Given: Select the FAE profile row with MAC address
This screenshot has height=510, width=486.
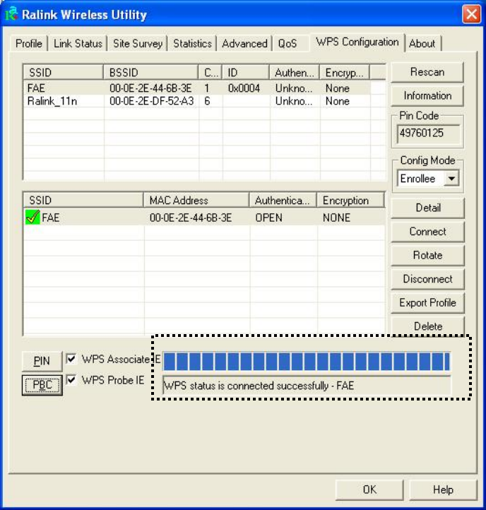Looking at the screenshot, I should (x=204, y=218).
